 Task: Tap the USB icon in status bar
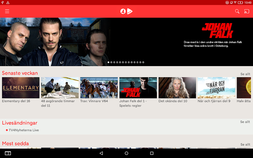pyautogui.click(x=2, y=2)
